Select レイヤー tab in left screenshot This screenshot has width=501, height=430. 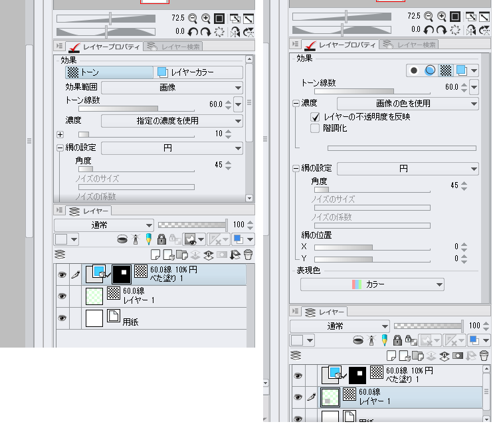click(89, 211)
